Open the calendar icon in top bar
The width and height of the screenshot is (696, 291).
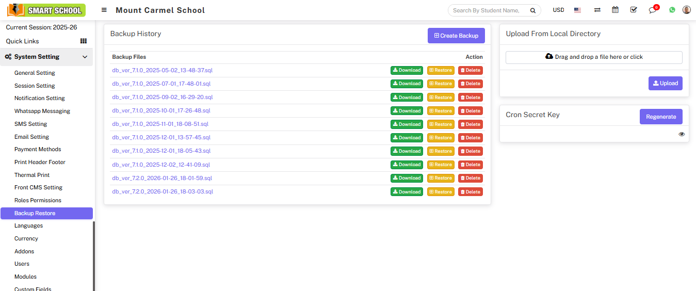615,10
